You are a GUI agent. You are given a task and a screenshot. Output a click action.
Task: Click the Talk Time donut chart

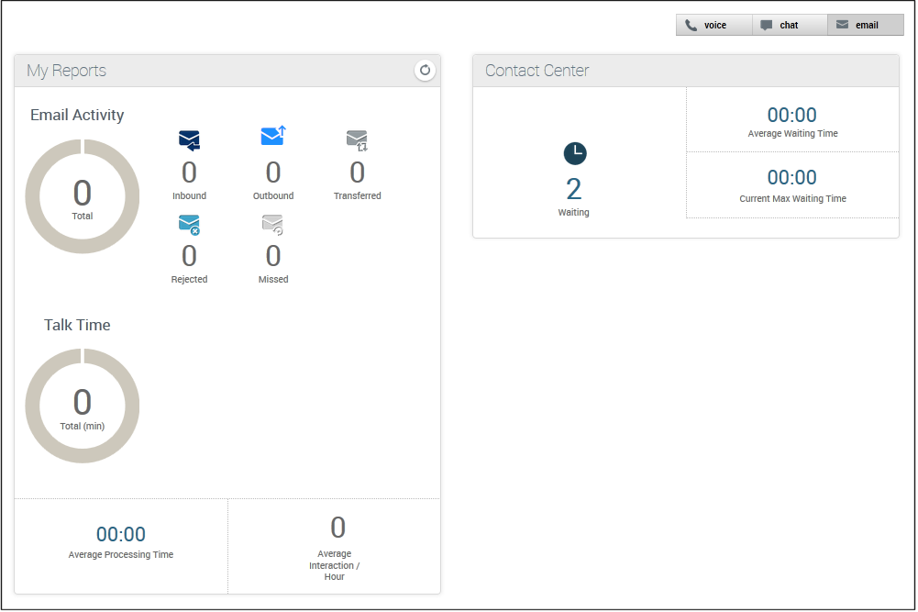[83, 406]
